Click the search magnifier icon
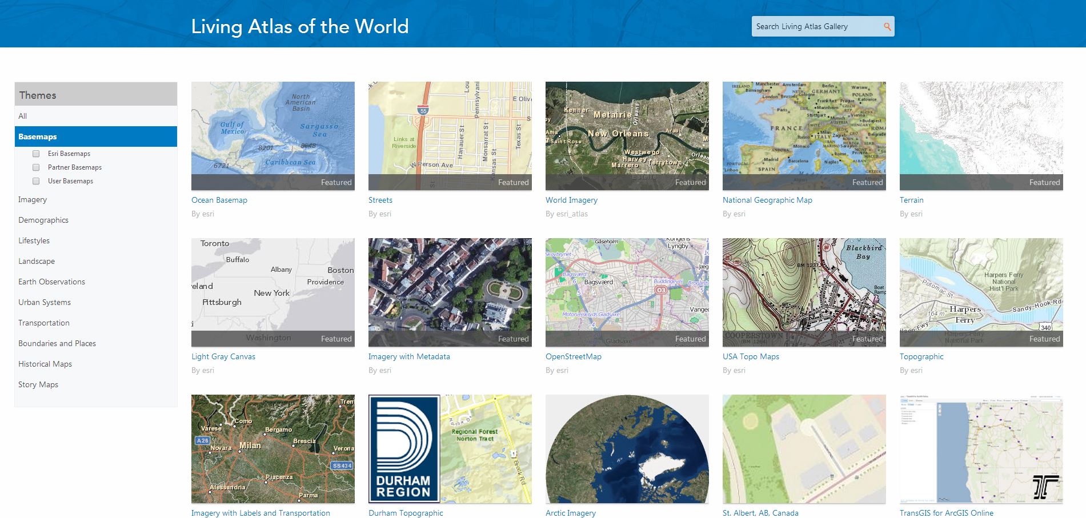This screenshot has height=518, width=1086. pyautogui.click(x=887, y=26)
